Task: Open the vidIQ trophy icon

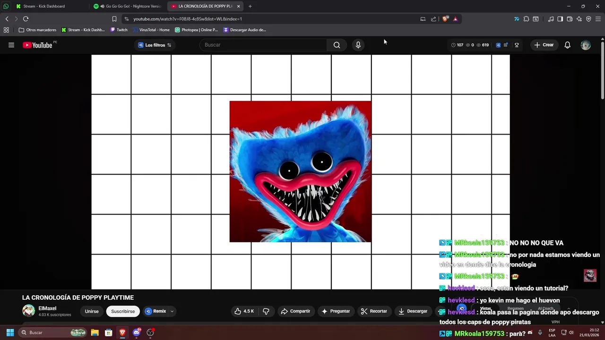Action: click(x=517, y=45)
